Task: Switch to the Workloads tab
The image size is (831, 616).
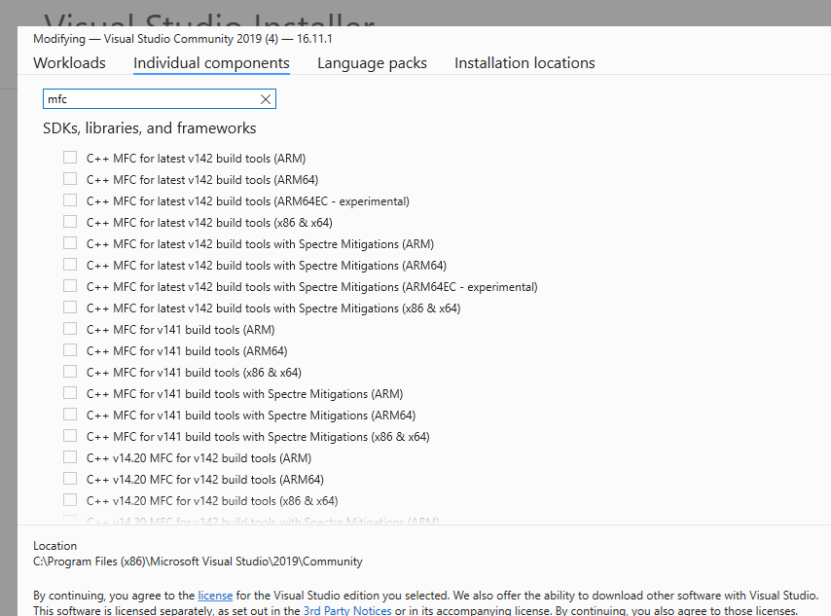Action: (69, 63)
